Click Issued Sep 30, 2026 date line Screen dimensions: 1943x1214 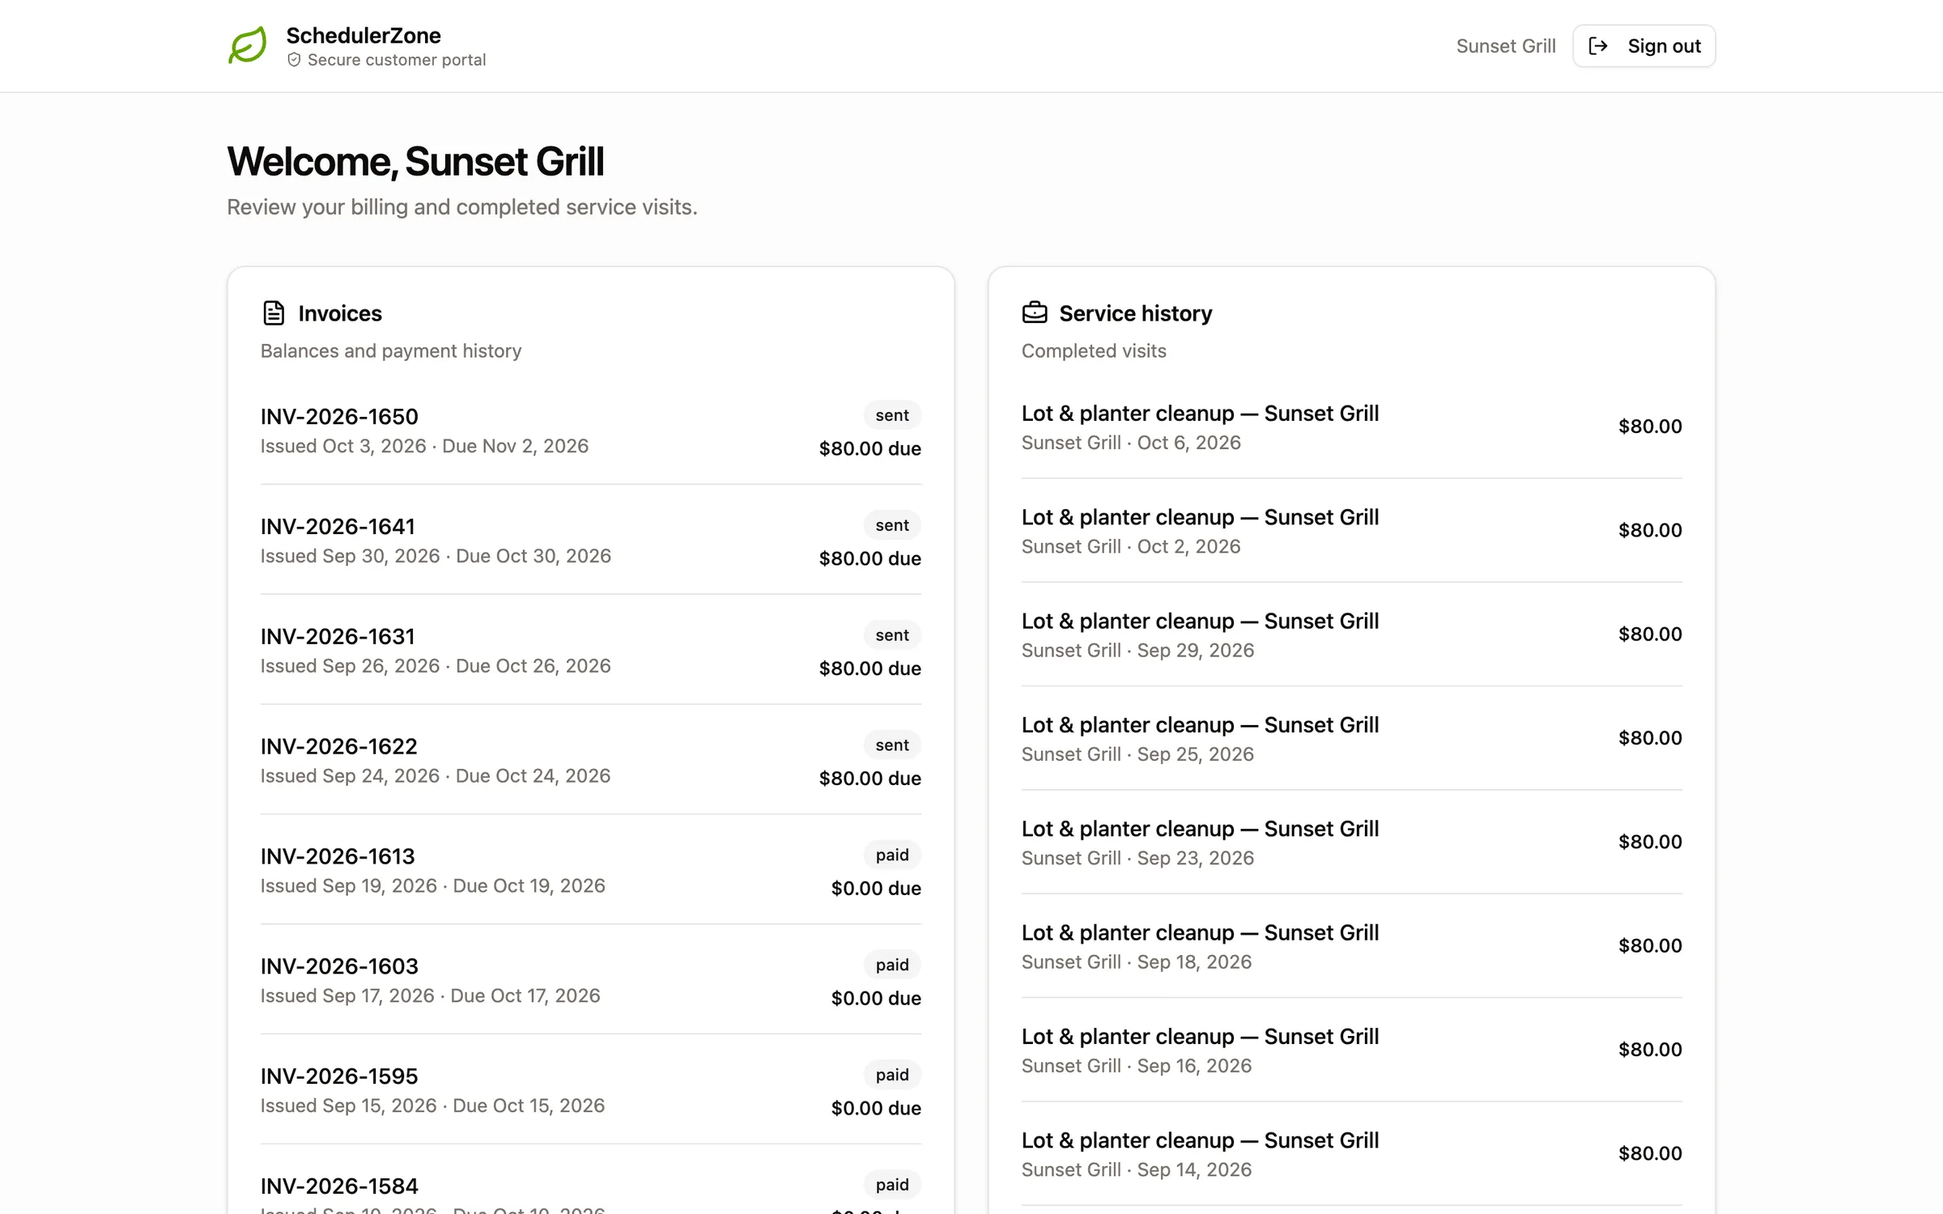(x=436, y=556)
